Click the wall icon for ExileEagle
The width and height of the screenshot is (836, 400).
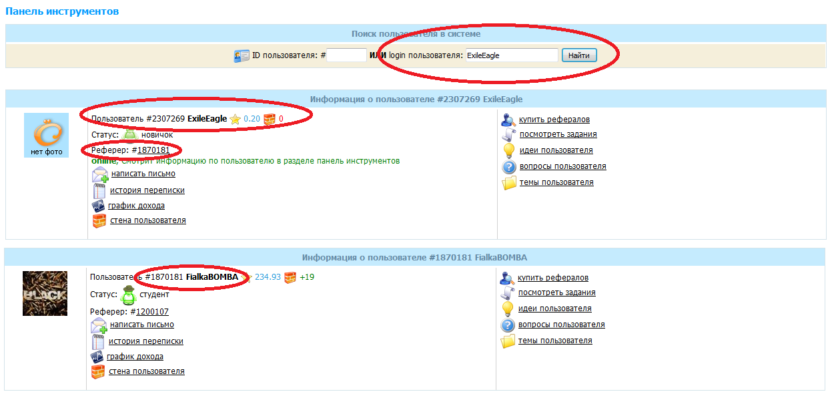(x=99, y=221)
